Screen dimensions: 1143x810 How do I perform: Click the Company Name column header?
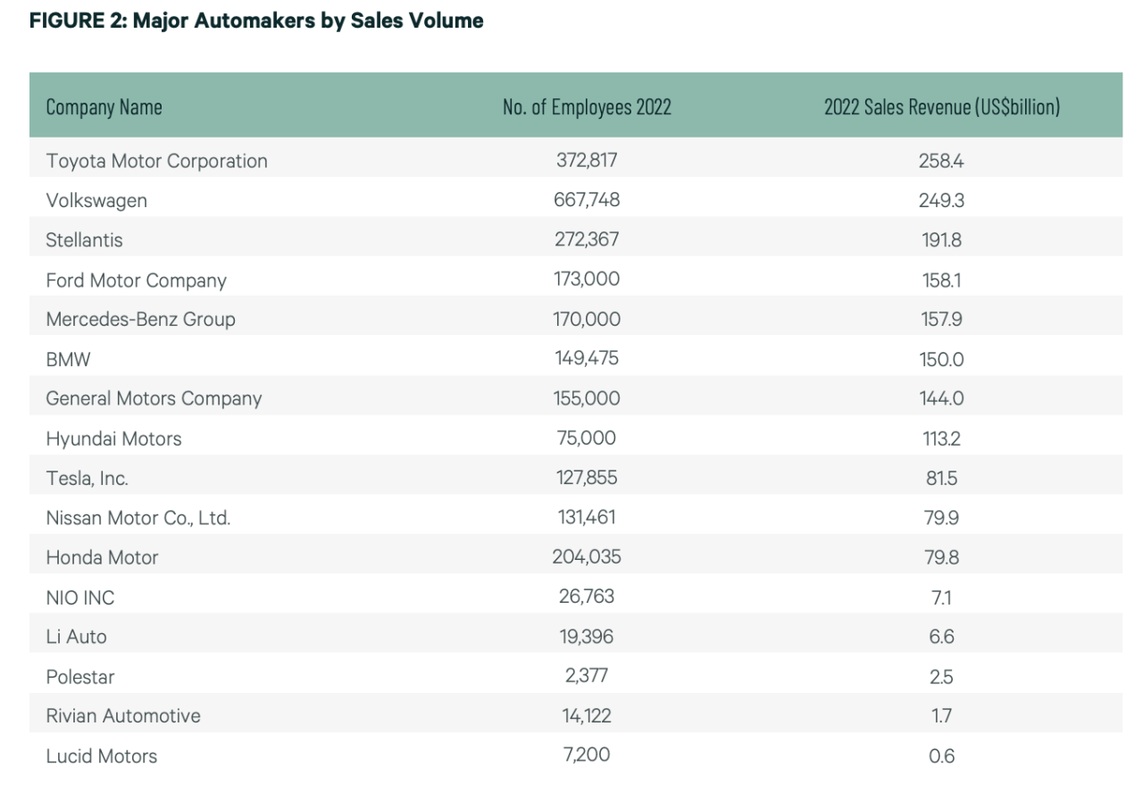pyautogui.click(x=104, y=108)
